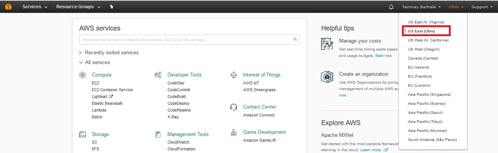The height and width of the screenshot is (153, 498).
Task: Click Start now link under Manage costs
Action: click(383, 56)
